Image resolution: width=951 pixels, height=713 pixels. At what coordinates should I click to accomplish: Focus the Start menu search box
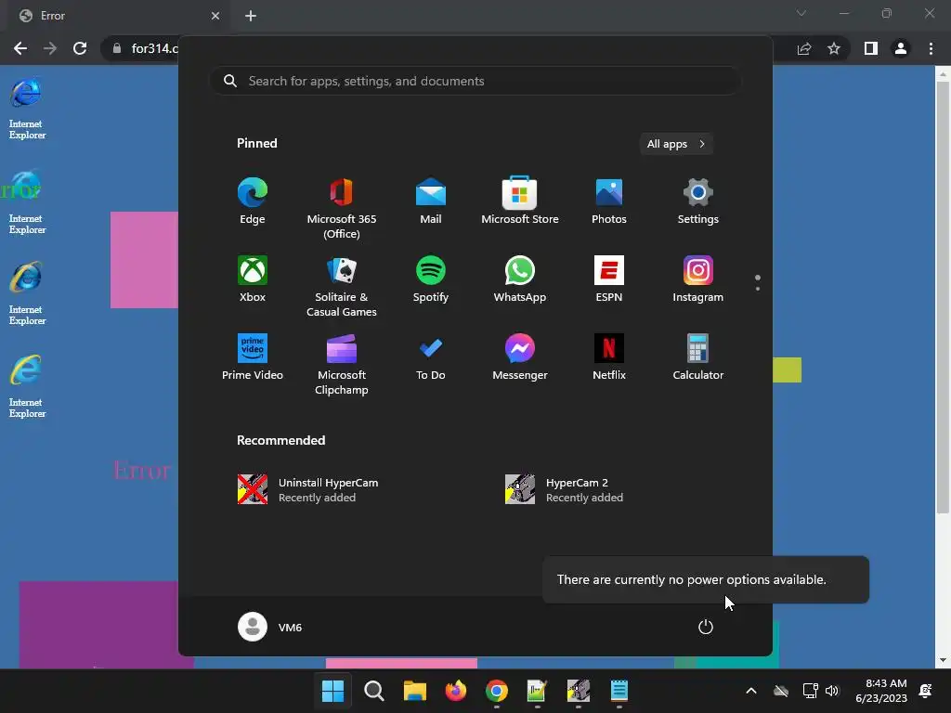(475, 81)
